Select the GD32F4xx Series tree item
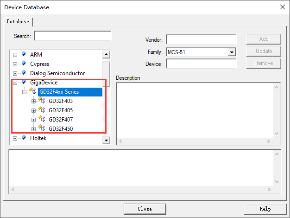Image resolution: width=290 pixels, height=218 pixels. (x=59, y=92)
